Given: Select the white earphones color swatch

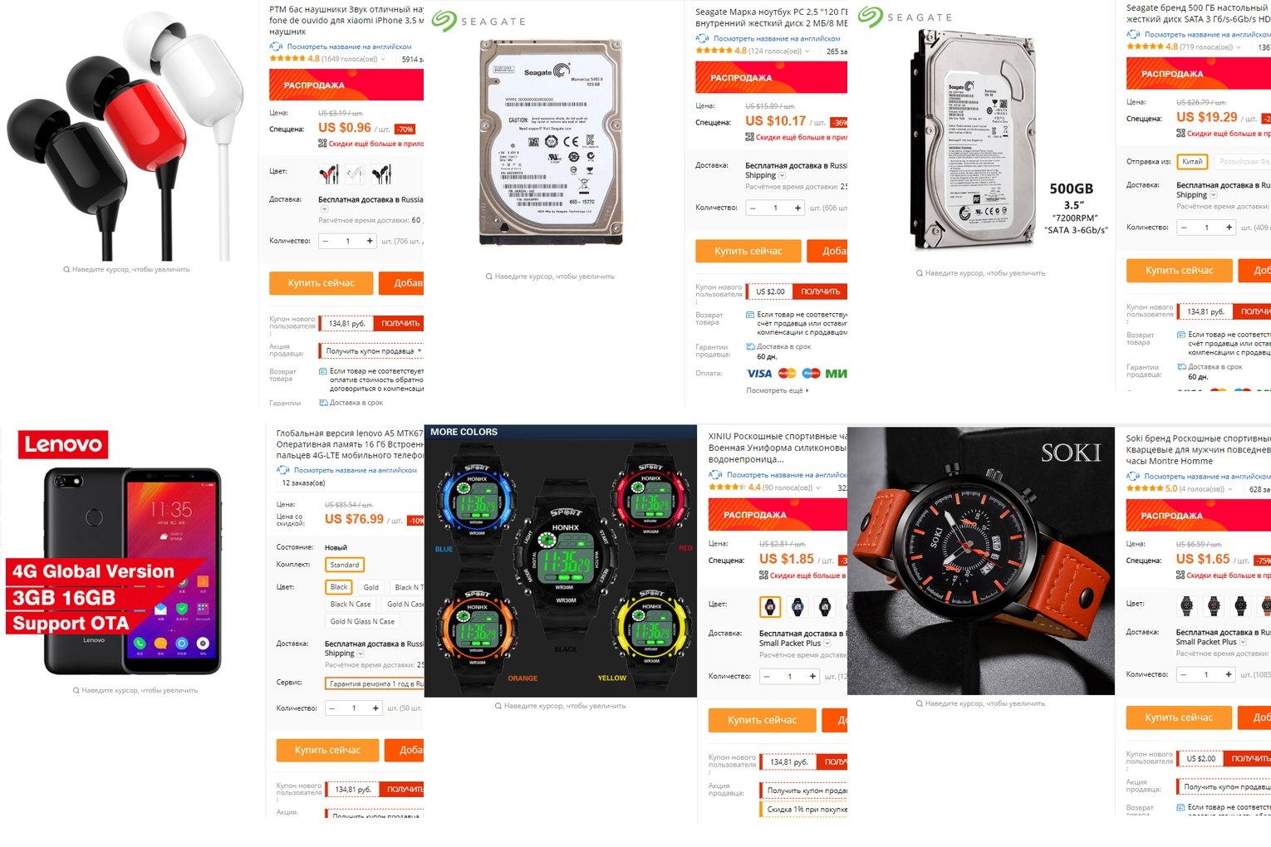Looking at the screenshot, I should coord(355,174).
